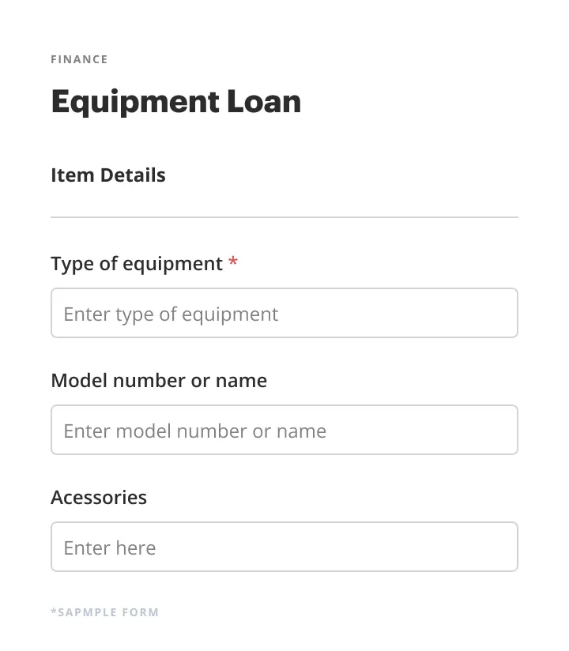Click the Type of equipment input field

[x=284, y=314]
